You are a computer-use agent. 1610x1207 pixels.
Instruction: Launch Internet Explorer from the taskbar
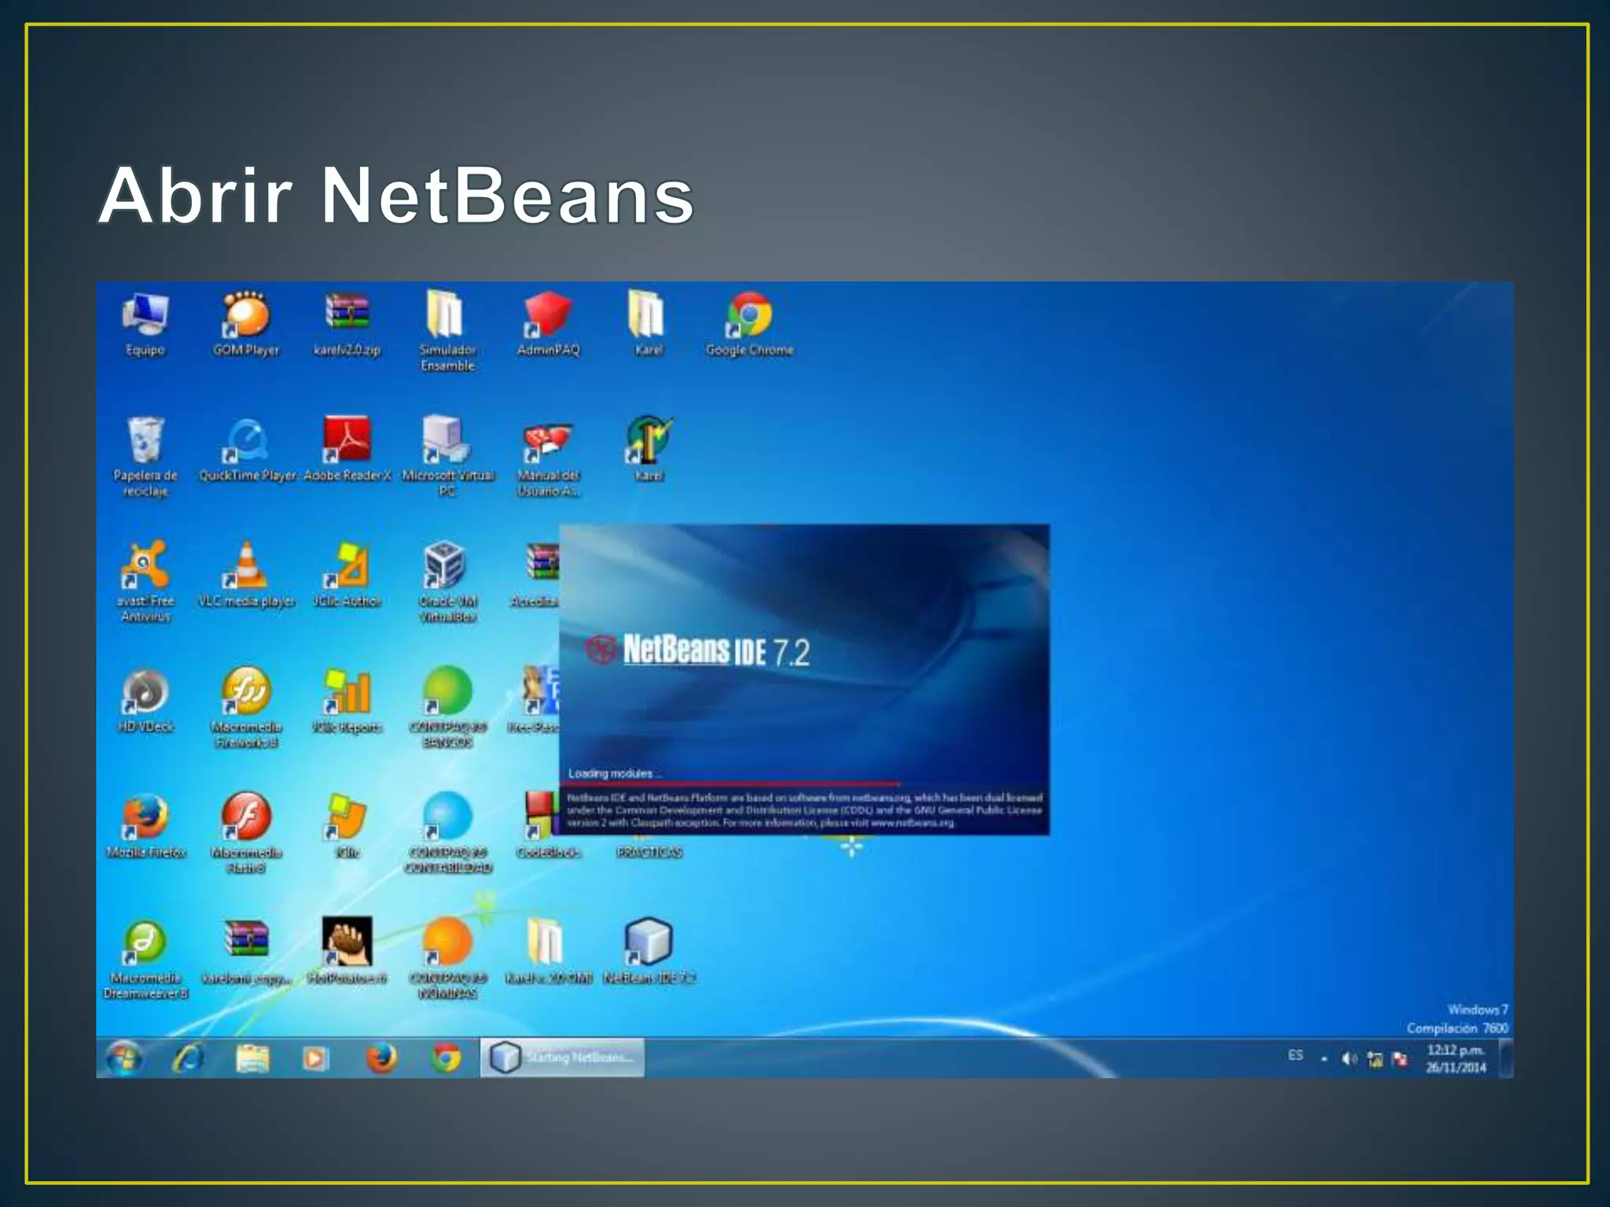coord(188,1058)
